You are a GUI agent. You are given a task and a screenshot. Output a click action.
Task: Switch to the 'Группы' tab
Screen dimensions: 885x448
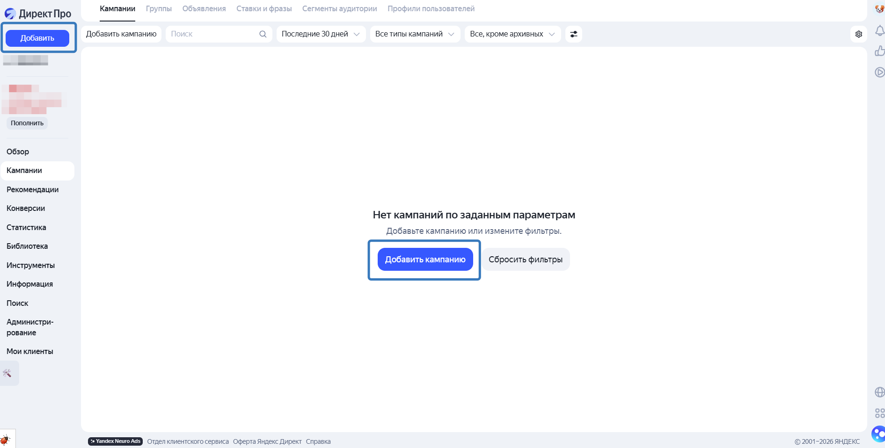pos(159,8)
